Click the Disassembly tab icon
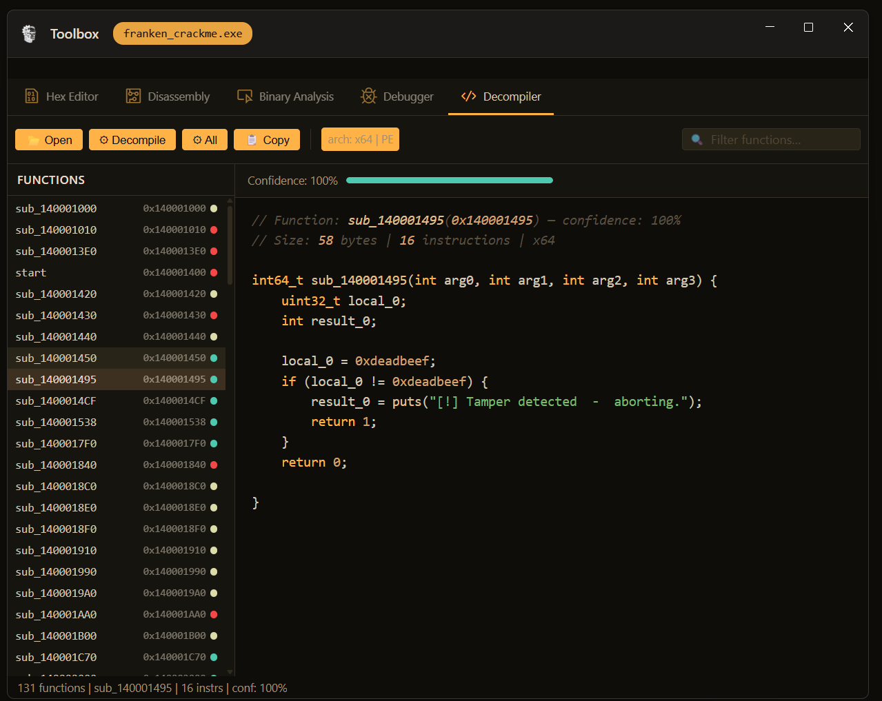 pos(133,96)
